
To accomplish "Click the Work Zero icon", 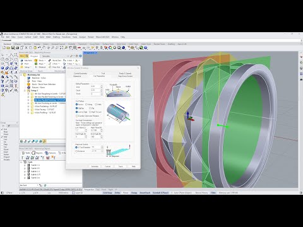I will (x=50, y=61).
